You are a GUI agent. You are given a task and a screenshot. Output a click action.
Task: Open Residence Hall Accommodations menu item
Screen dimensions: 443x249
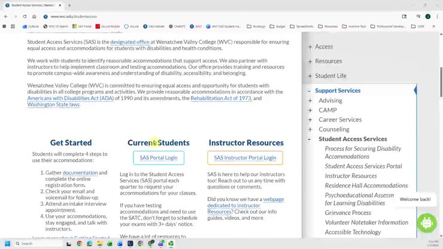point(366,186)
